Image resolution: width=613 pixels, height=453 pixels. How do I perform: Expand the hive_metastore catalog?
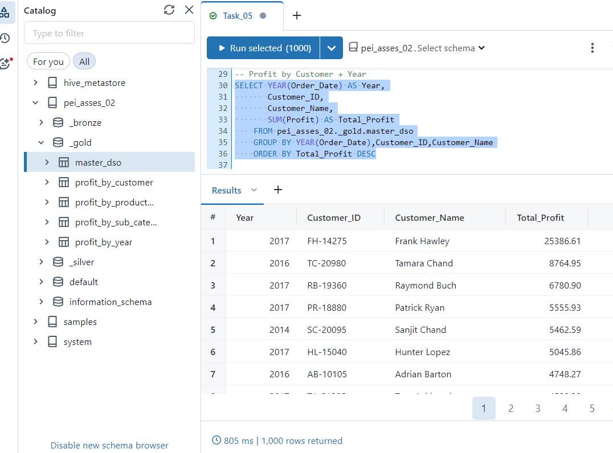click(x=35, y=83)
